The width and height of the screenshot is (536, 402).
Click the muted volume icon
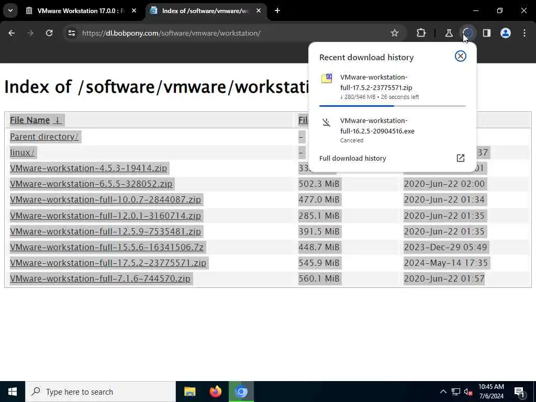468,392
